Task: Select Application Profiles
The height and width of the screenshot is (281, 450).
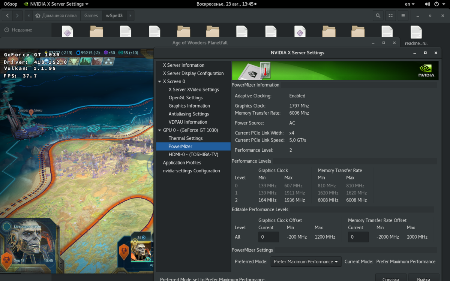Action: click(x=182, y=163)
